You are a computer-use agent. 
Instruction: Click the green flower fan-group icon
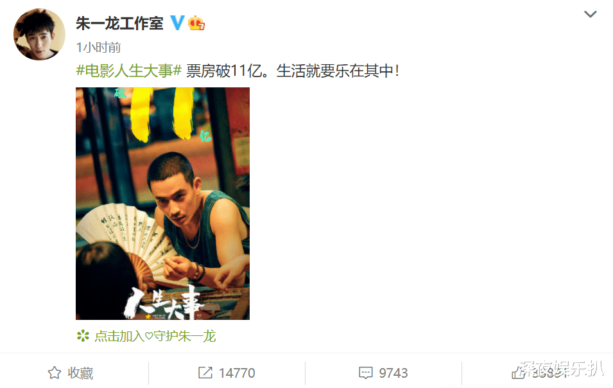[x=83, y=335]
